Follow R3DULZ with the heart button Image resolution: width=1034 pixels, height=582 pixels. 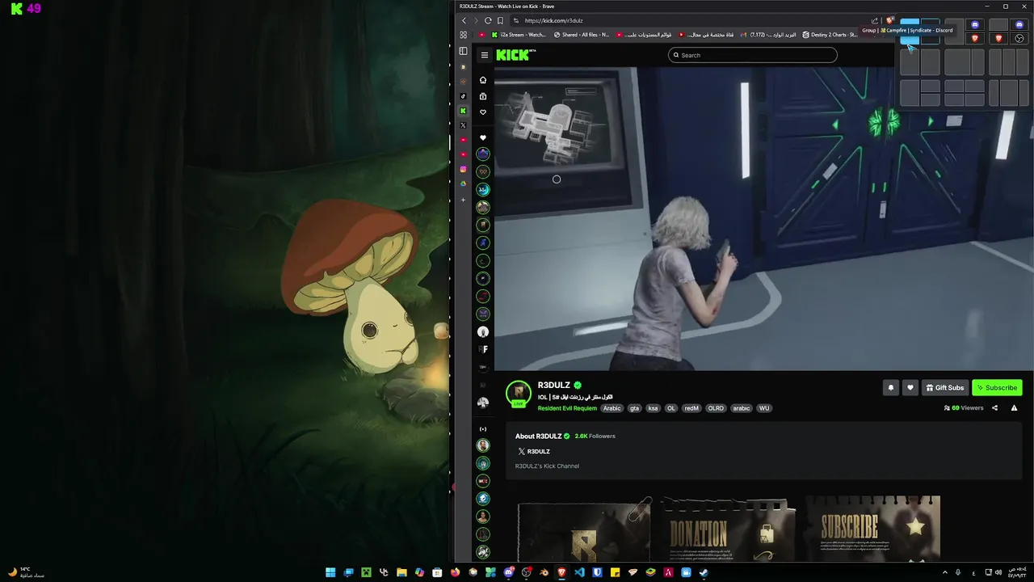(x=910, y=387)
